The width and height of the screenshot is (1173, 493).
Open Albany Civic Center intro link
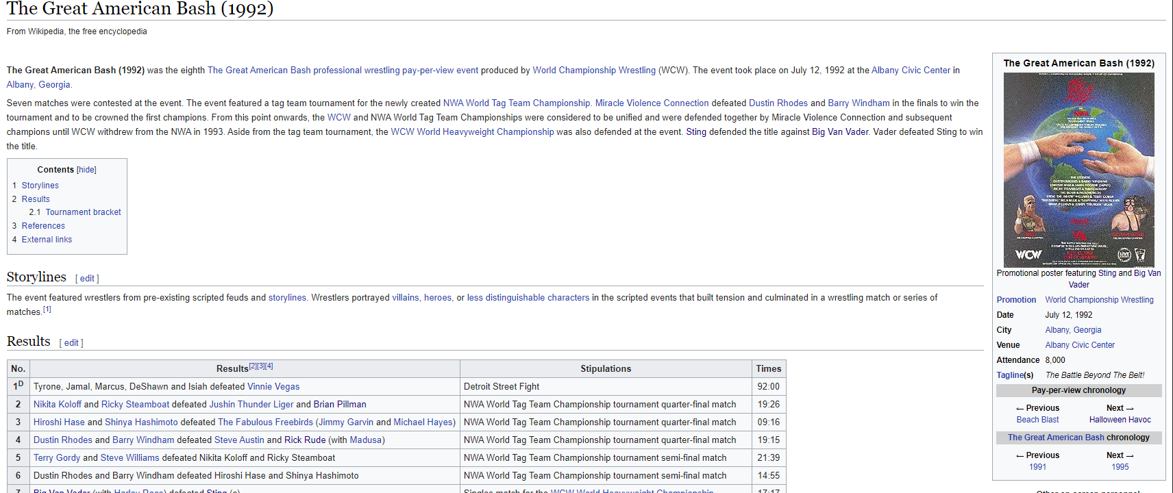click(x=911, y=71)
